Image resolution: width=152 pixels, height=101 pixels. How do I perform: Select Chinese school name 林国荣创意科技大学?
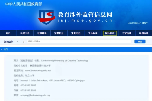pyautogui.click(x=40, y=65)
